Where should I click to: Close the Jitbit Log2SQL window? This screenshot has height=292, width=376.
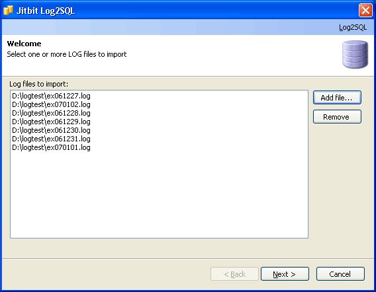point(365,11)
